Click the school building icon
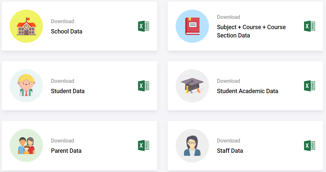This screenshot has width=326, height=172. [x=26, y=26]
